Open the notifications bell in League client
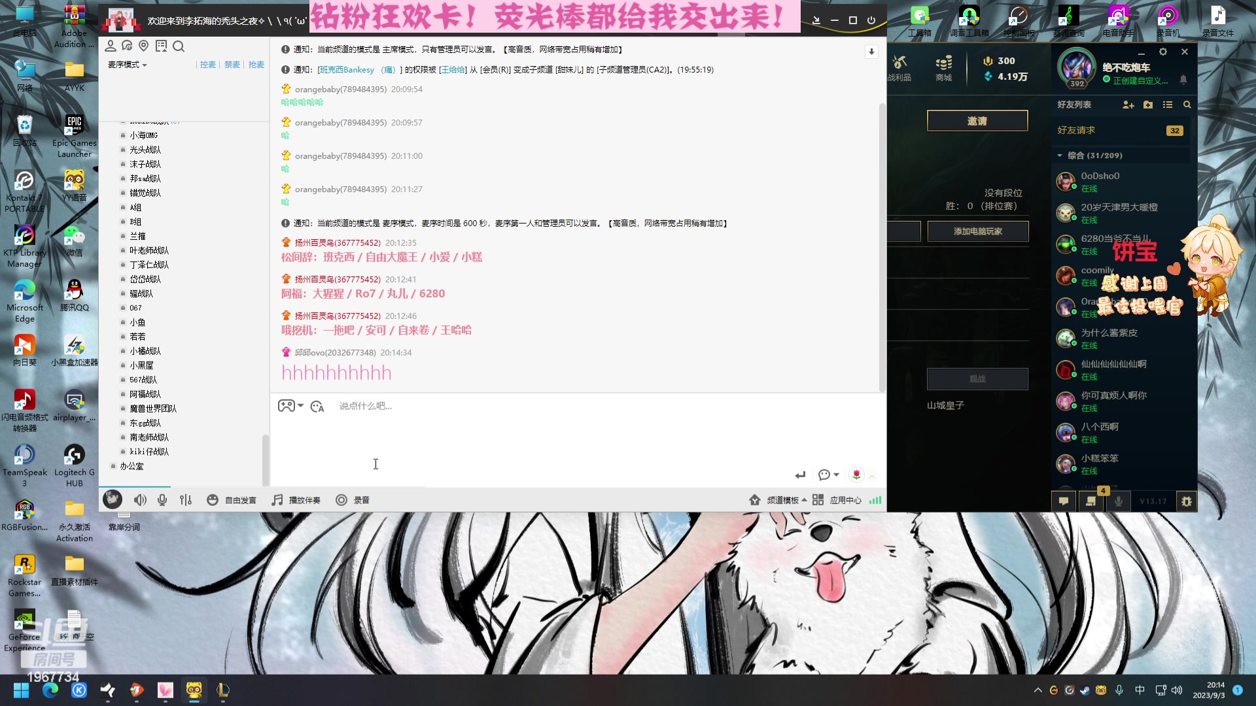 (x=1183, y=80)
